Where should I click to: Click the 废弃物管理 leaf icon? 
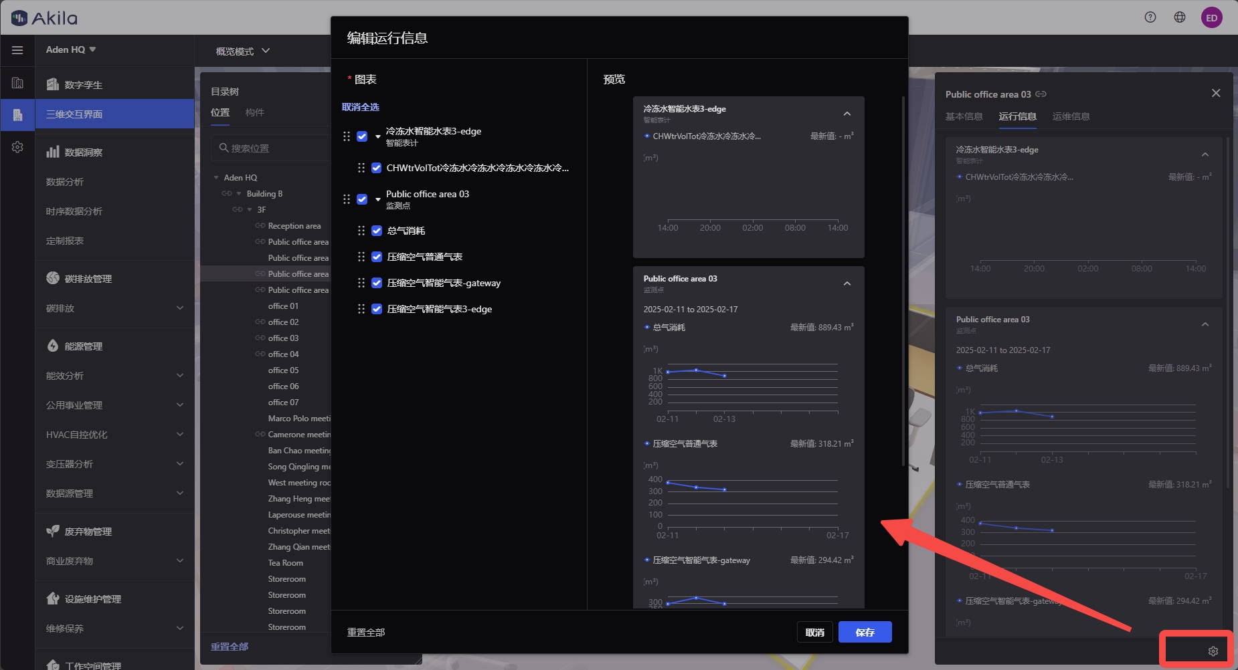pos(53,531)
